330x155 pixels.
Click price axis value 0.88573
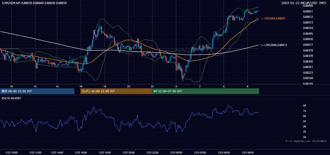pos(308,22)
